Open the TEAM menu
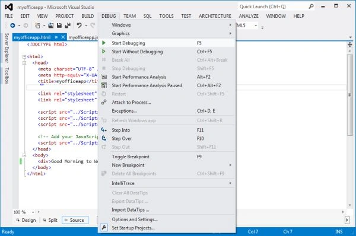356x236 pixels. tap(129, 16)
